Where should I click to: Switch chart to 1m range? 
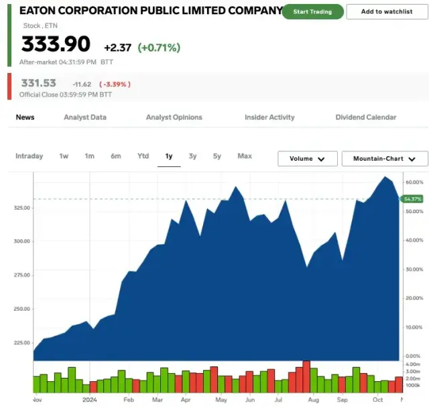pos(89,156)
